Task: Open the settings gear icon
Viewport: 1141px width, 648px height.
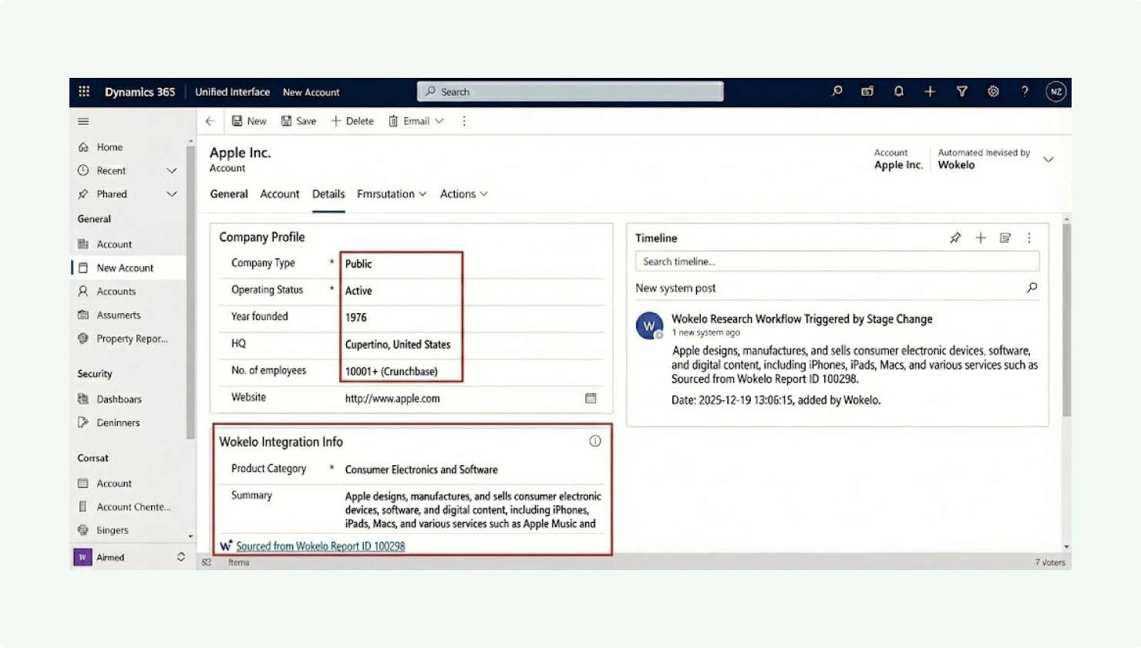Action: tap(993, 91)
